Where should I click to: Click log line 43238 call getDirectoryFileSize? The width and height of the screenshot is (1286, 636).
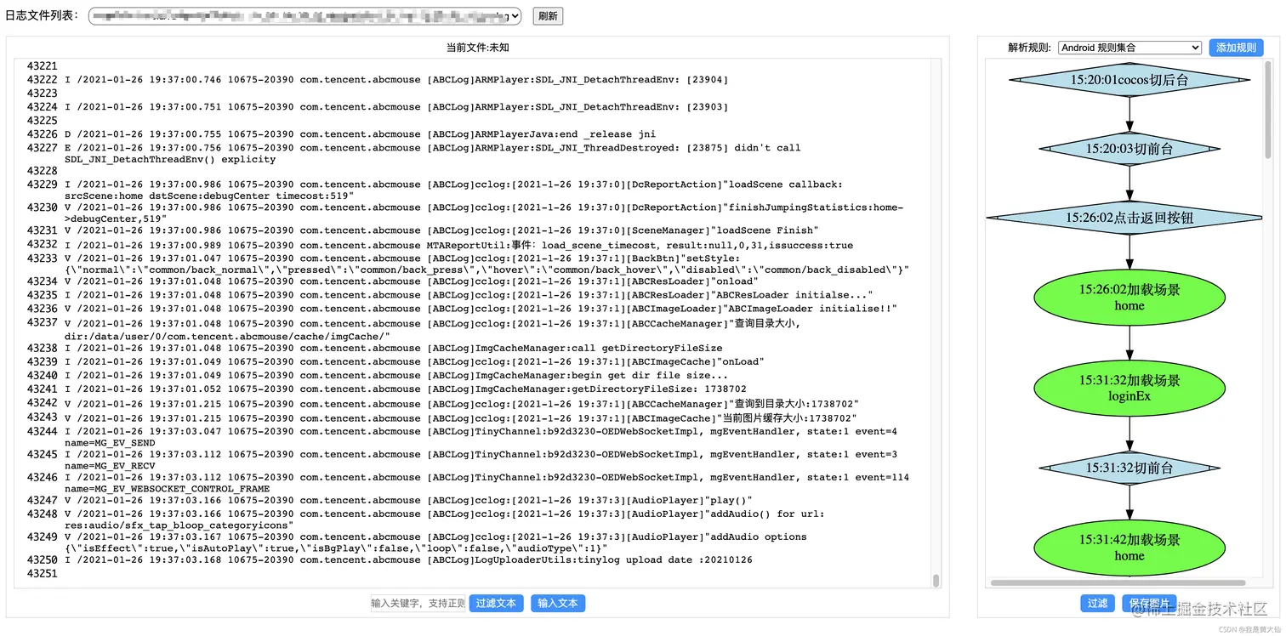click(x=394, y=348)
